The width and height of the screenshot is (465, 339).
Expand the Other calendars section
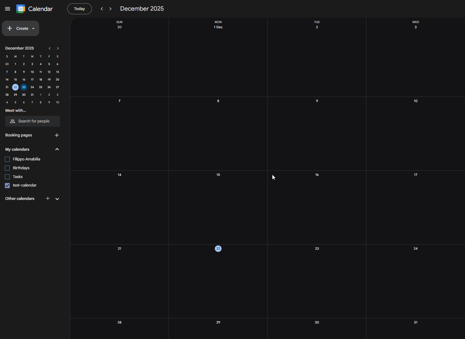point(57,199)
